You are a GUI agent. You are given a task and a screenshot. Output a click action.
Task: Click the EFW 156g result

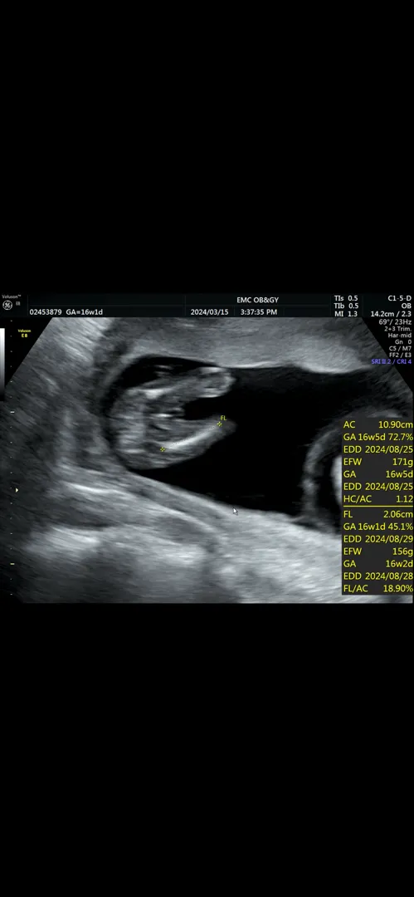[377, 551]
